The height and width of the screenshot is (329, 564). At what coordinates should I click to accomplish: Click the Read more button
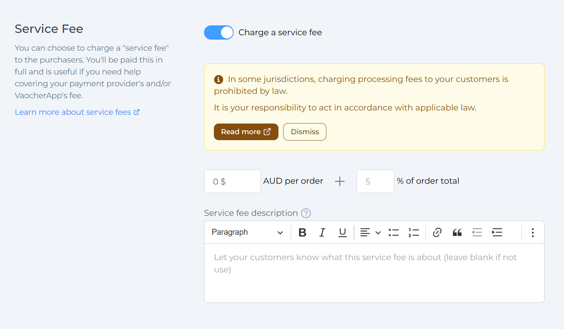point(246,132)
